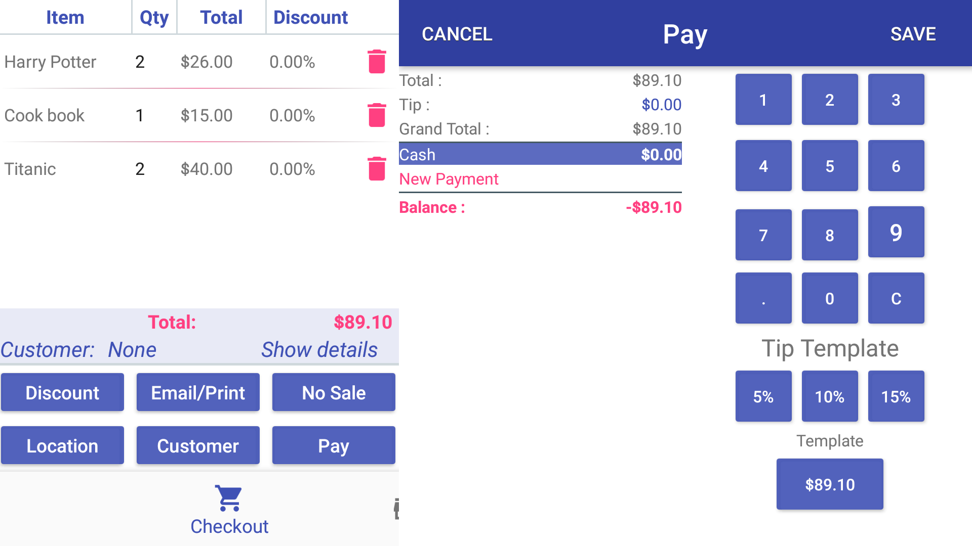Open the Discount options

62,392
